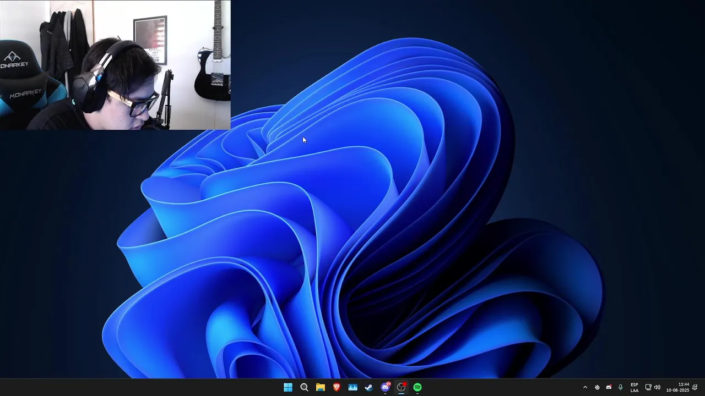Open volume control tray icon

pos(657,387)
